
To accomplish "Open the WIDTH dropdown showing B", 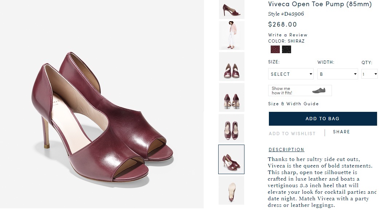I will (x=337, y=74).
